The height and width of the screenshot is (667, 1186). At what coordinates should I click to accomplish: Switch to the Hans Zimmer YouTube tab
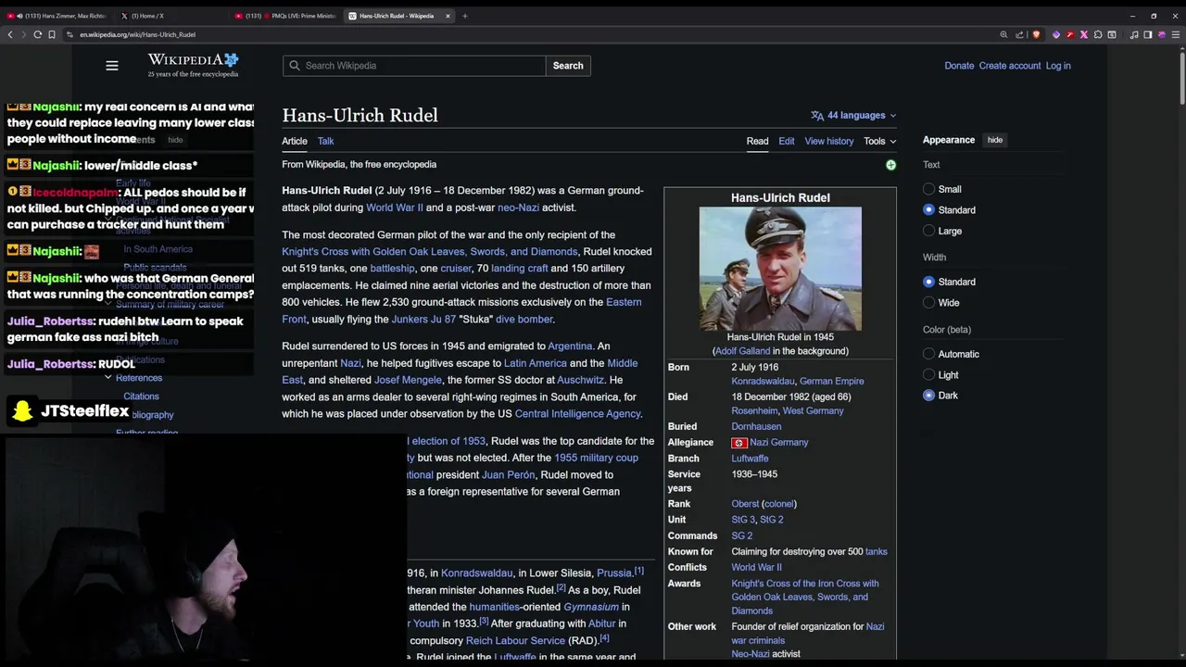(58, 16)
